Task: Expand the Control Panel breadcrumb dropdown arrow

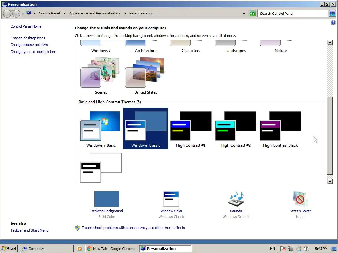Action: coord(64,13)
